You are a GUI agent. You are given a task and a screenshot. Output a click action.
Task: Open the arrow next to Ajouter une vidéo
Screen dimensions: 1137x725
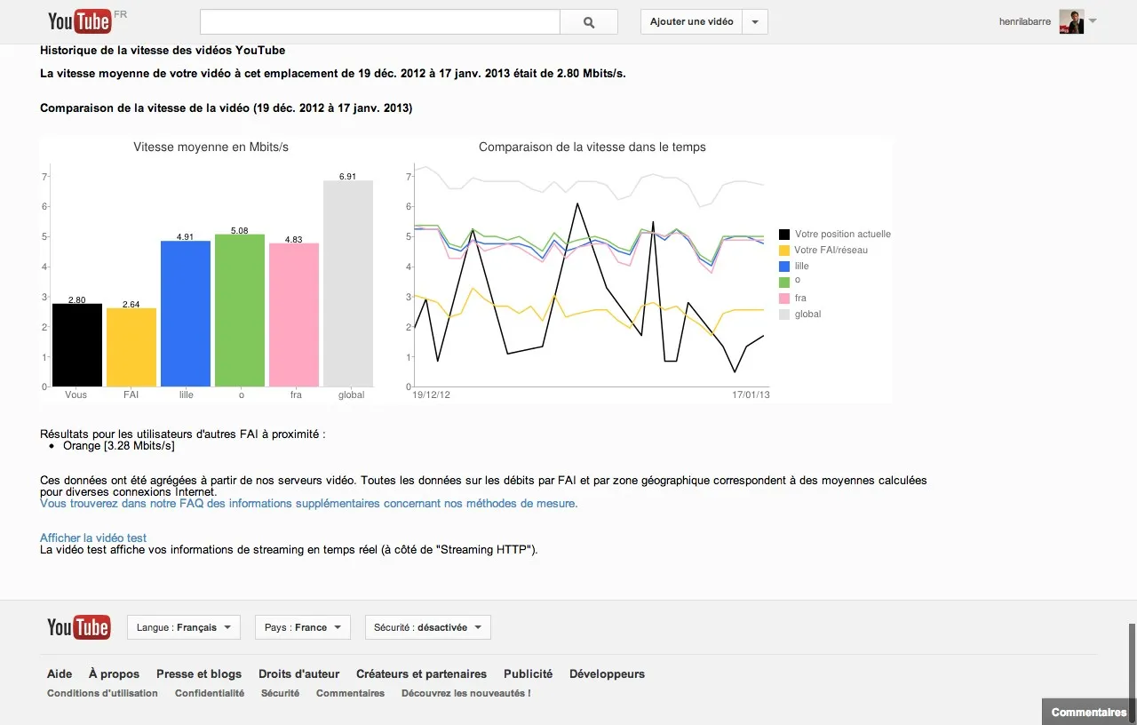pyautogui.click(x=755, y=22)
